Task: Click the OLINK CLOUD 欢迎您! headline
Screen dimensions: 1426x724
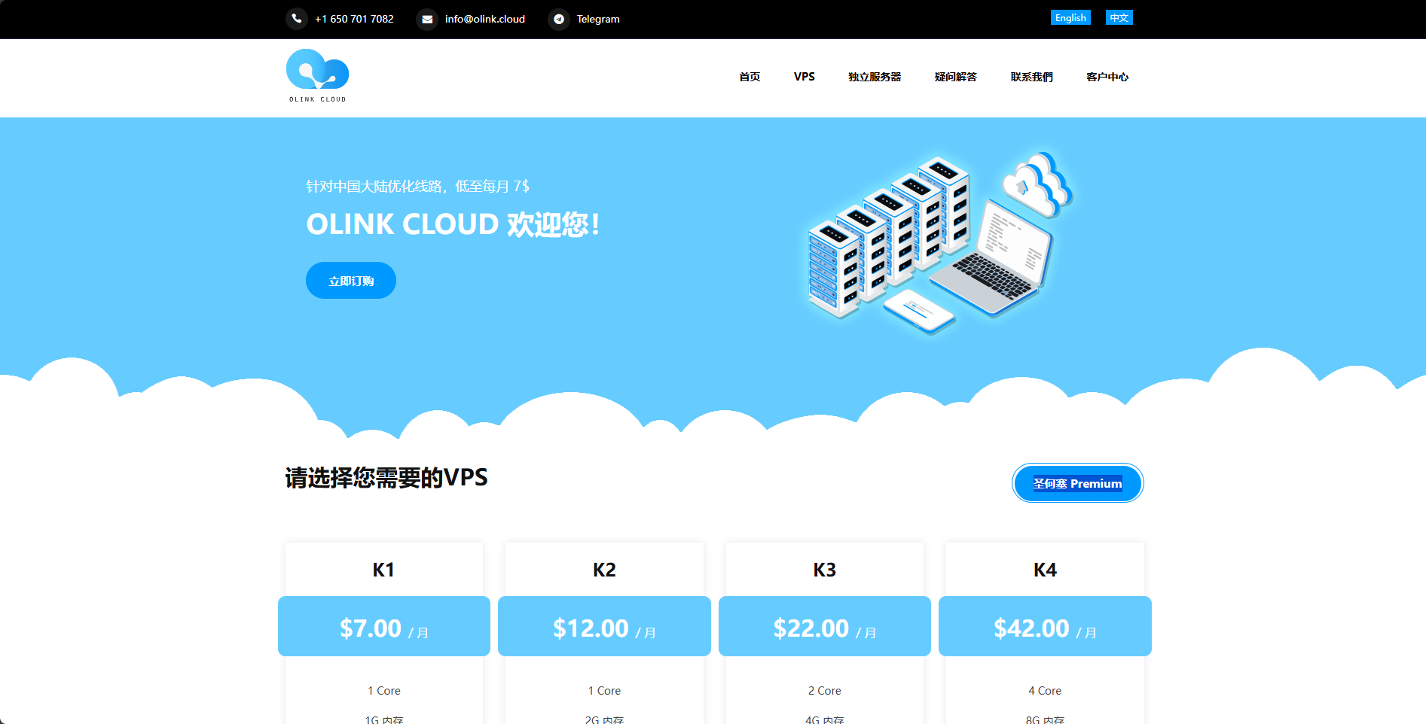Action: tap(453, 224)
